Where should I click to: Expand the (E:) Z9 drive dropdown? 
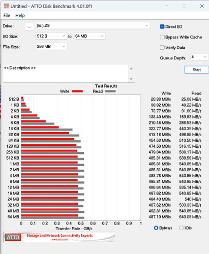93,26
